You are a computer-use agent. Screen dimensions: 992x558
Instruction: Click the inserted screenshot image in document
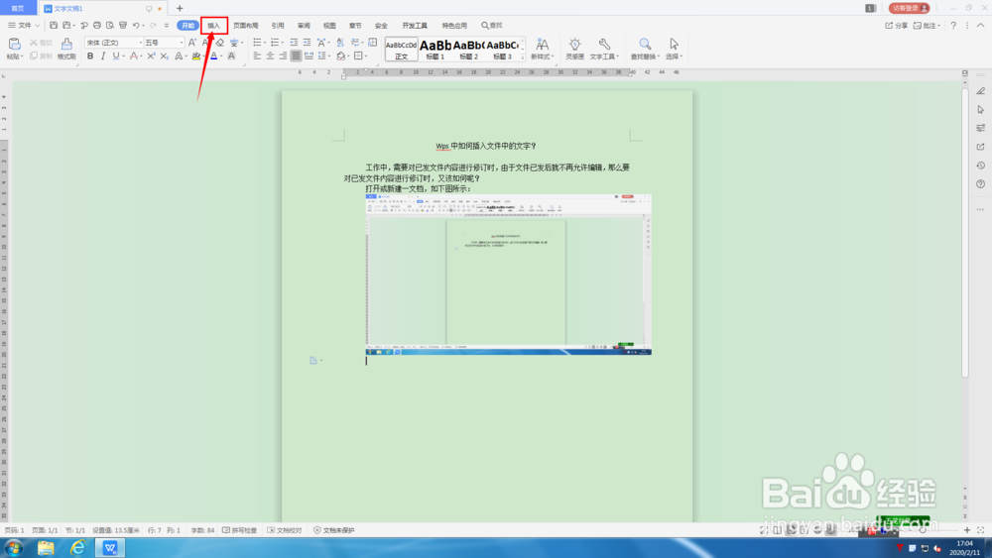(509, 275)
